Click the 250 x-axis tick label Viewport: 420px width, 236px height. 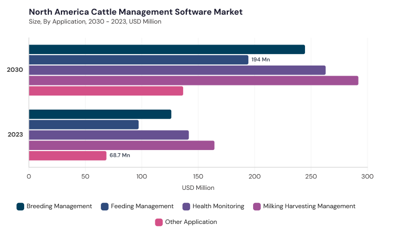311,177
